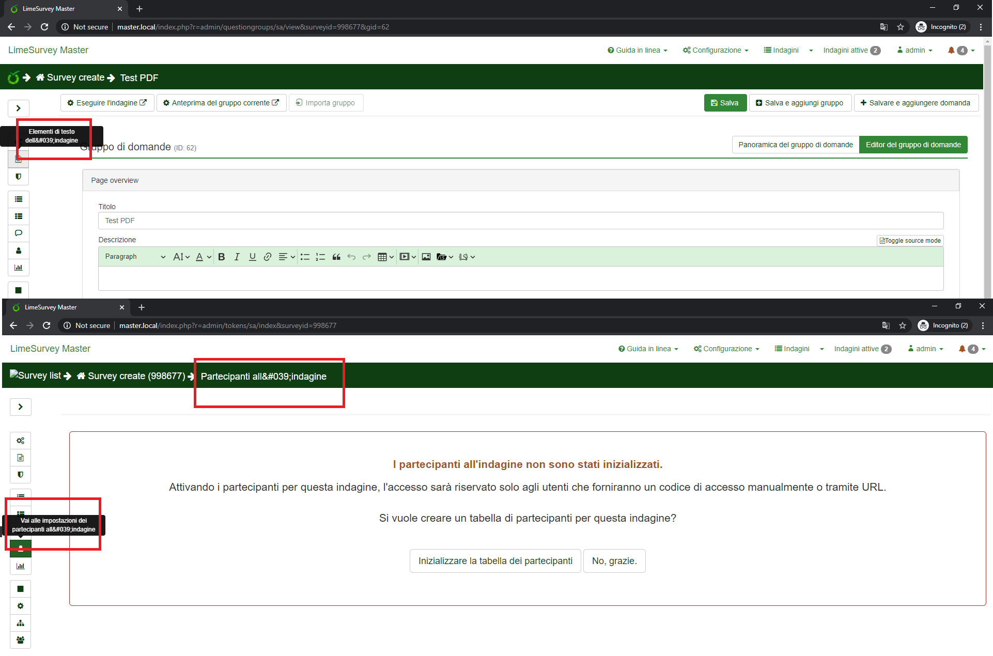The image size is (993, 656).
Task: Click the Underline formatting icon
Action: 252,257
